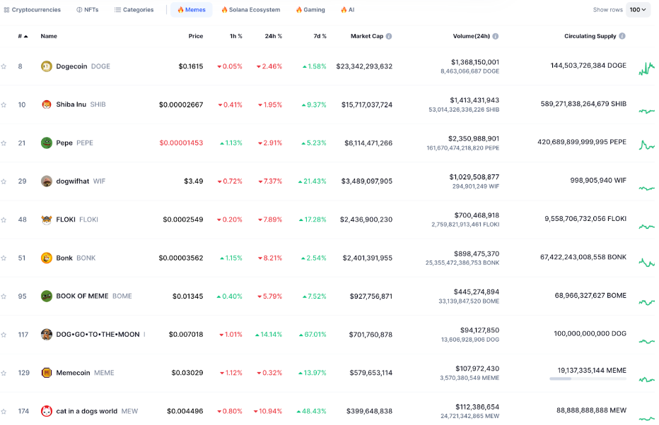
Task: Star Shiba Inu for the watchlist
Action: (x=4, y=105)
